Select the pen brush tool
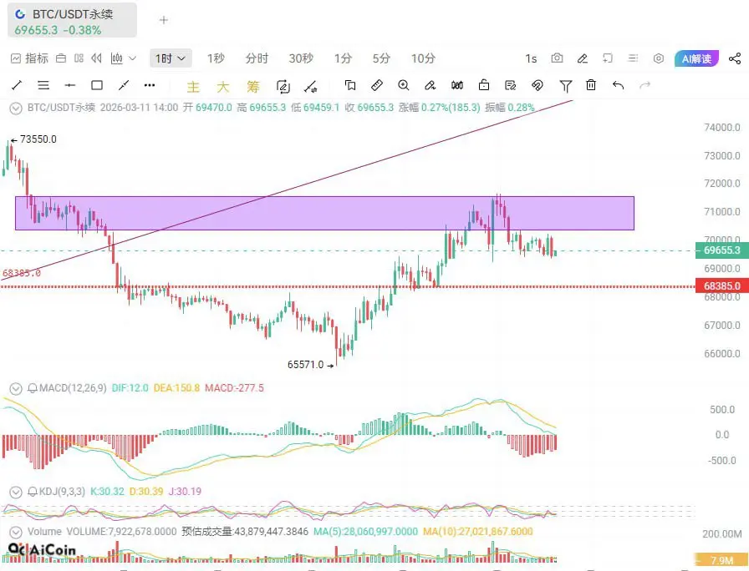 [430, 85]
